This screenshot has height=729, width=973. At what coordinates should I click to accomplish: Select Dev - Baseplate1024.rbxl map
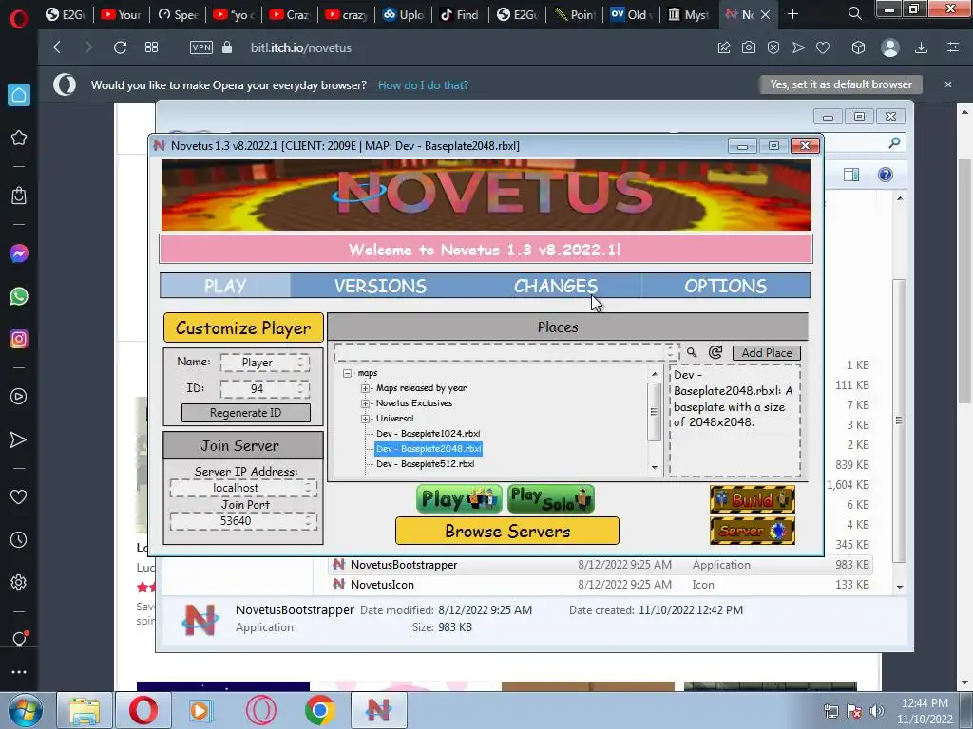429,433
